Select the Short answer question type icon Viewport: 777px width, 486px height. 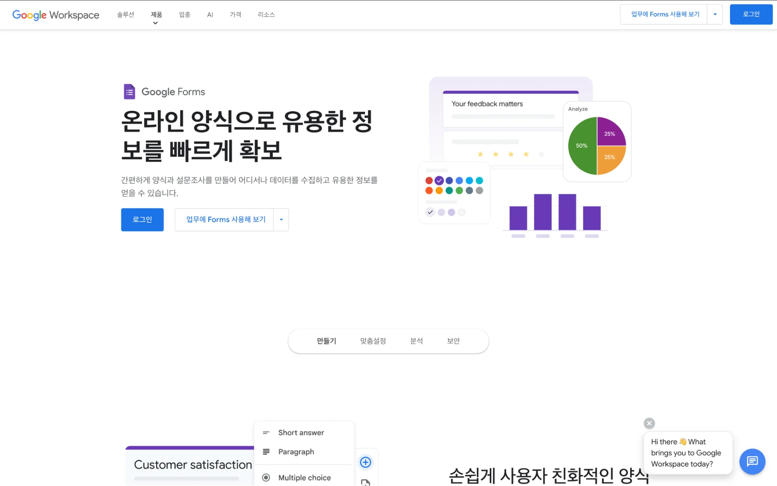pyautogui.click(x=266, y=432)
